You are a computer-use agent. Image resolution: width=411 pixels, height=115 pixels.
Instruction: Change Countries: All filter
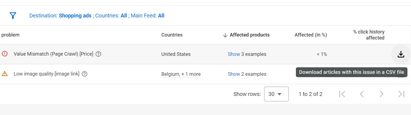(111, 16)
